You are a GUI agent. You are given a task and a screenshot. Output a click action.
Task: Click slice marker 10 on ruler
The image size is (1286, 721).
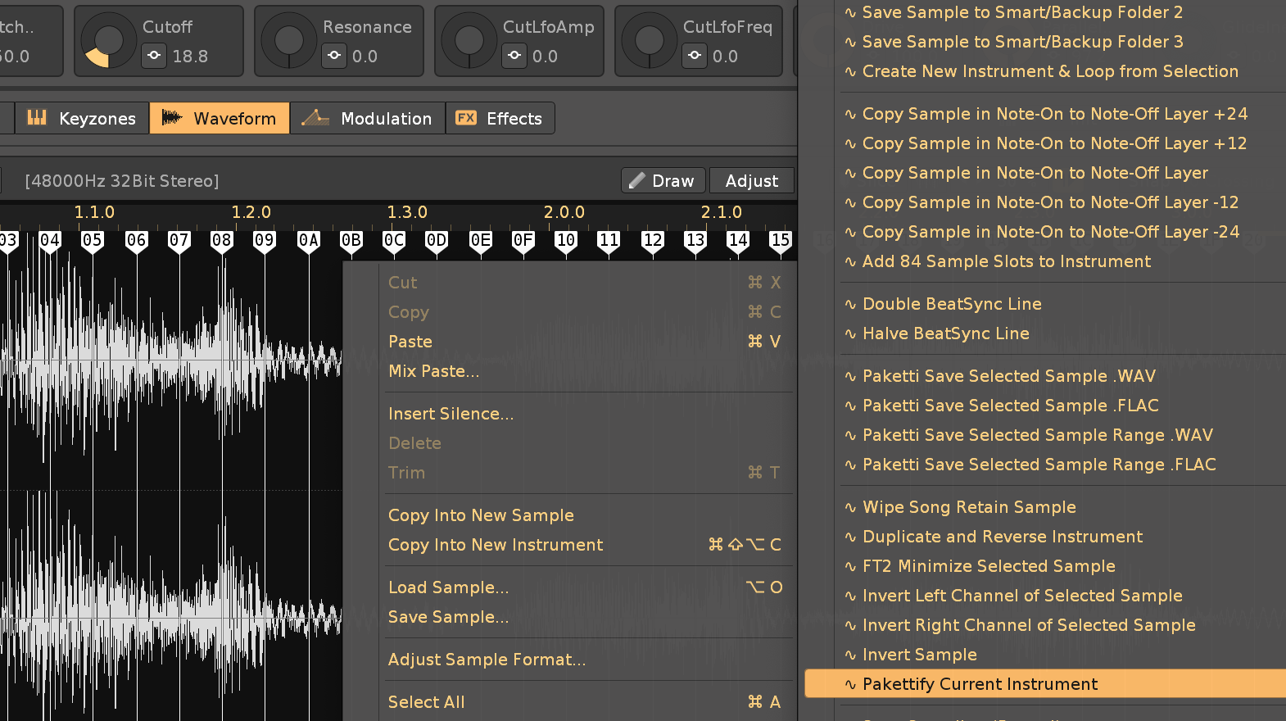(x=565, y=241)
